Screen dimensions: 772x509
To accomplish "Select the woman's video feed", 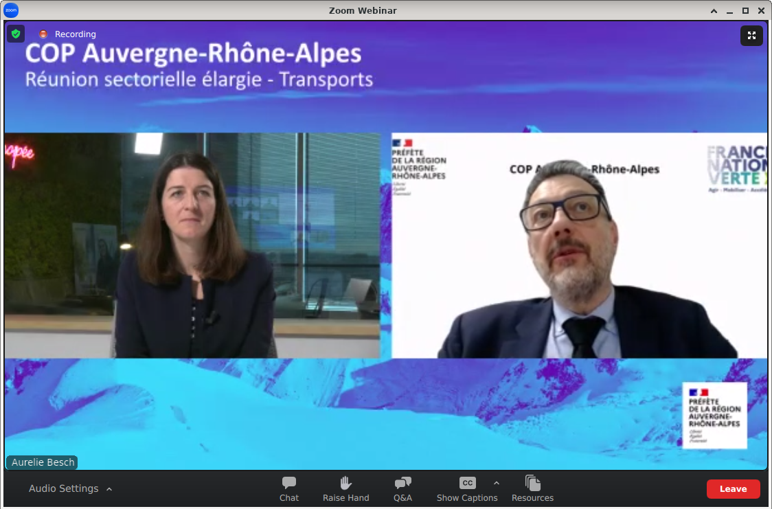I will (x=192, y=245).
